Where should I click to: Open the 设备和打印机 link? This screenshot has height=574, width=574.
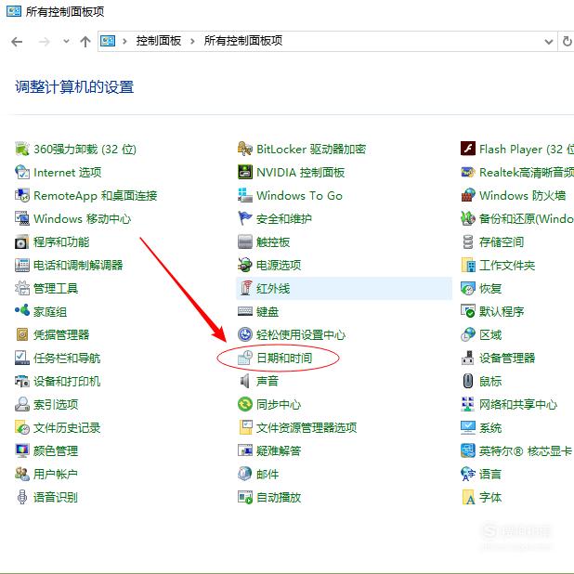67,381
